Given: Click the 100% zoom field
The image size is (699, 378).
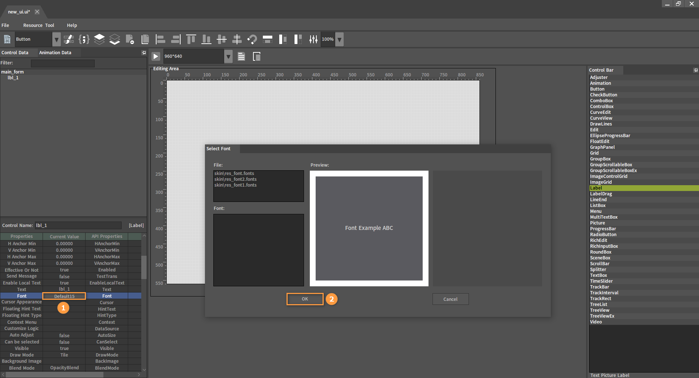Looking at the screenshot, I should [328, 39].
